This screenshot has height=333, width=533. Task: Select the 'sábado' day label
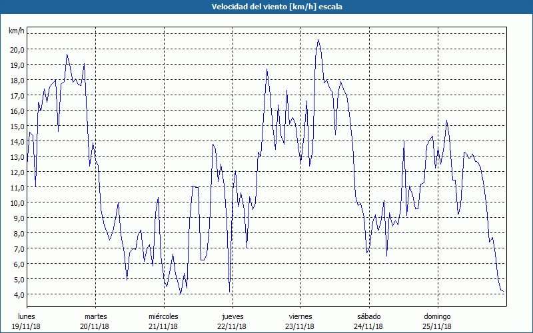pyautogui.click(x=369, y=316)
